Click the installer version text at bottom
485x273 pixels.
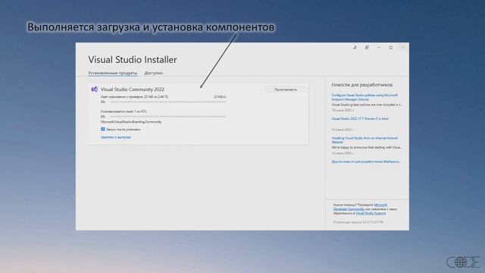click(358, 222)
